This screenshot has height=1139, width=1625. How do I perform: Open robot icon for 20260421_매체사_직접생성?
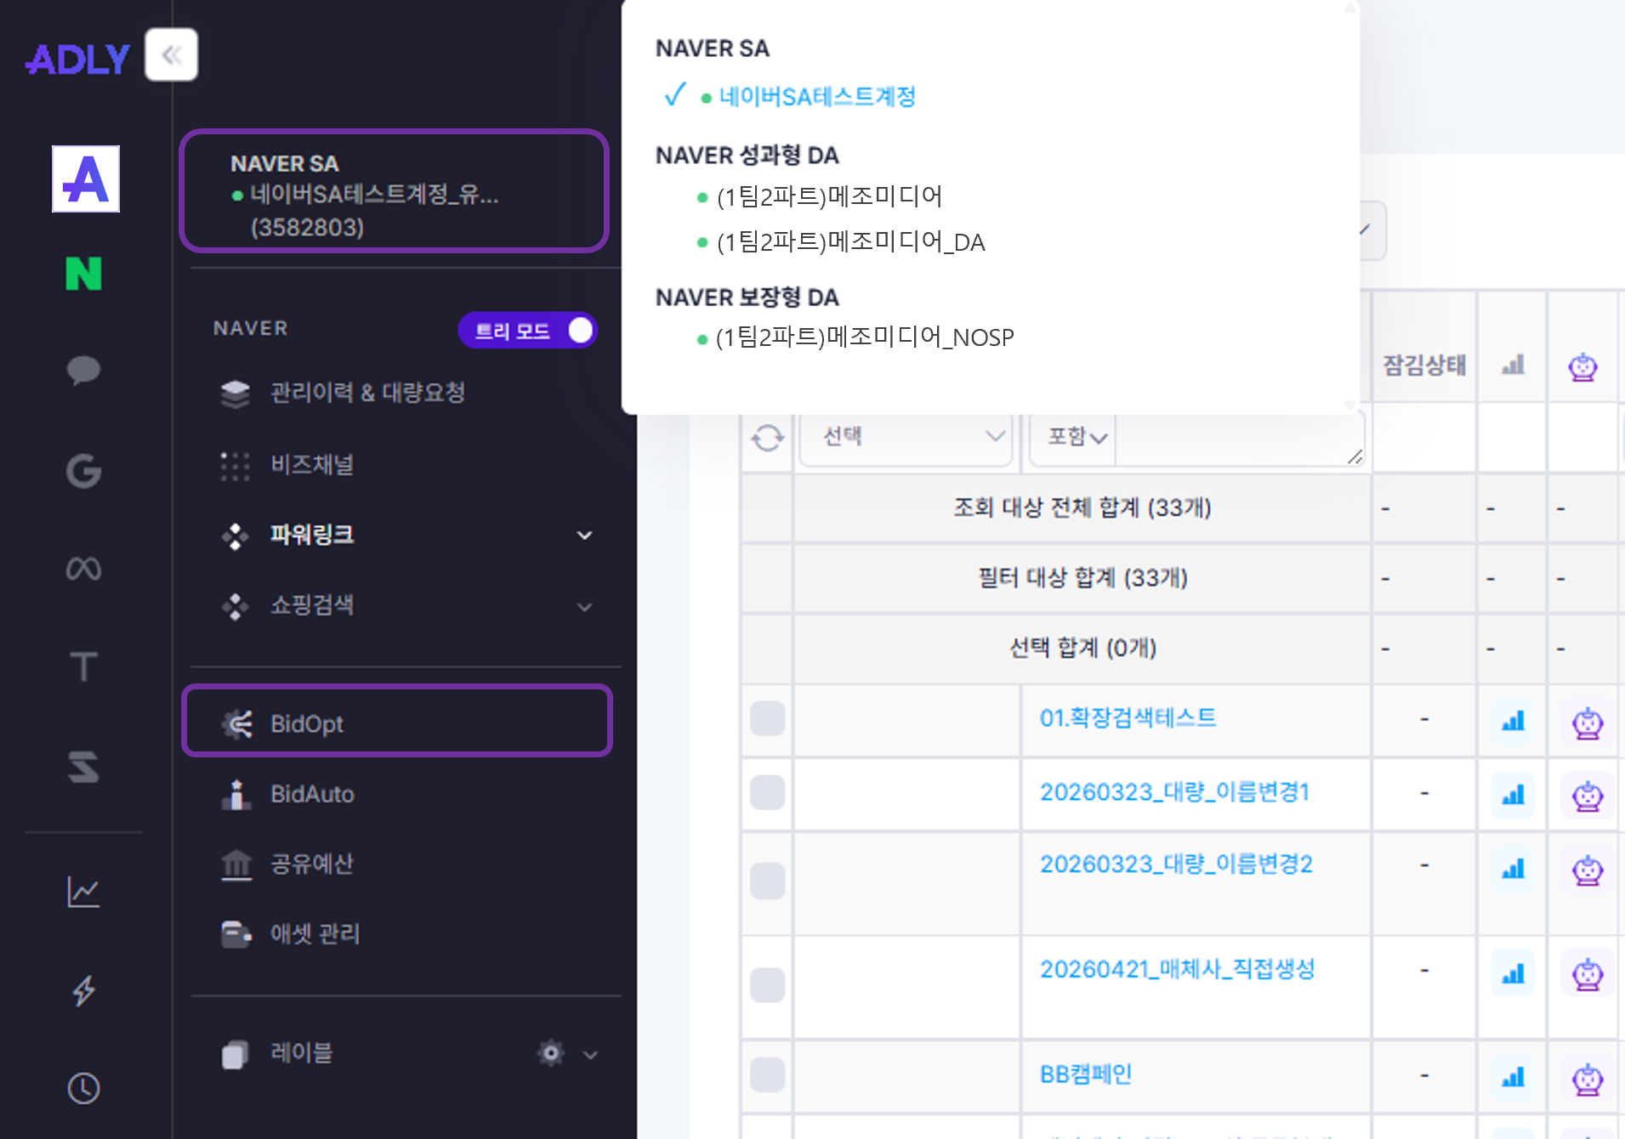pyautogui.click(x=1587, y=974)
